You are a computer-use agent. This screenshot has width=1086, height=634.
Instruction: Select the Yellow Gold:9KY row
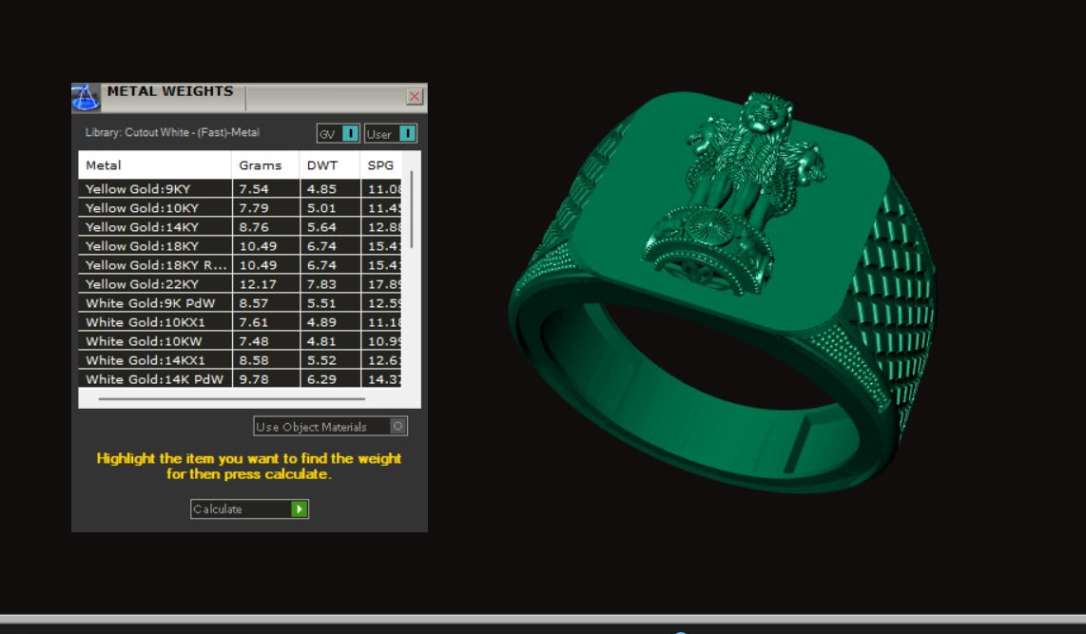coord(240,189)
